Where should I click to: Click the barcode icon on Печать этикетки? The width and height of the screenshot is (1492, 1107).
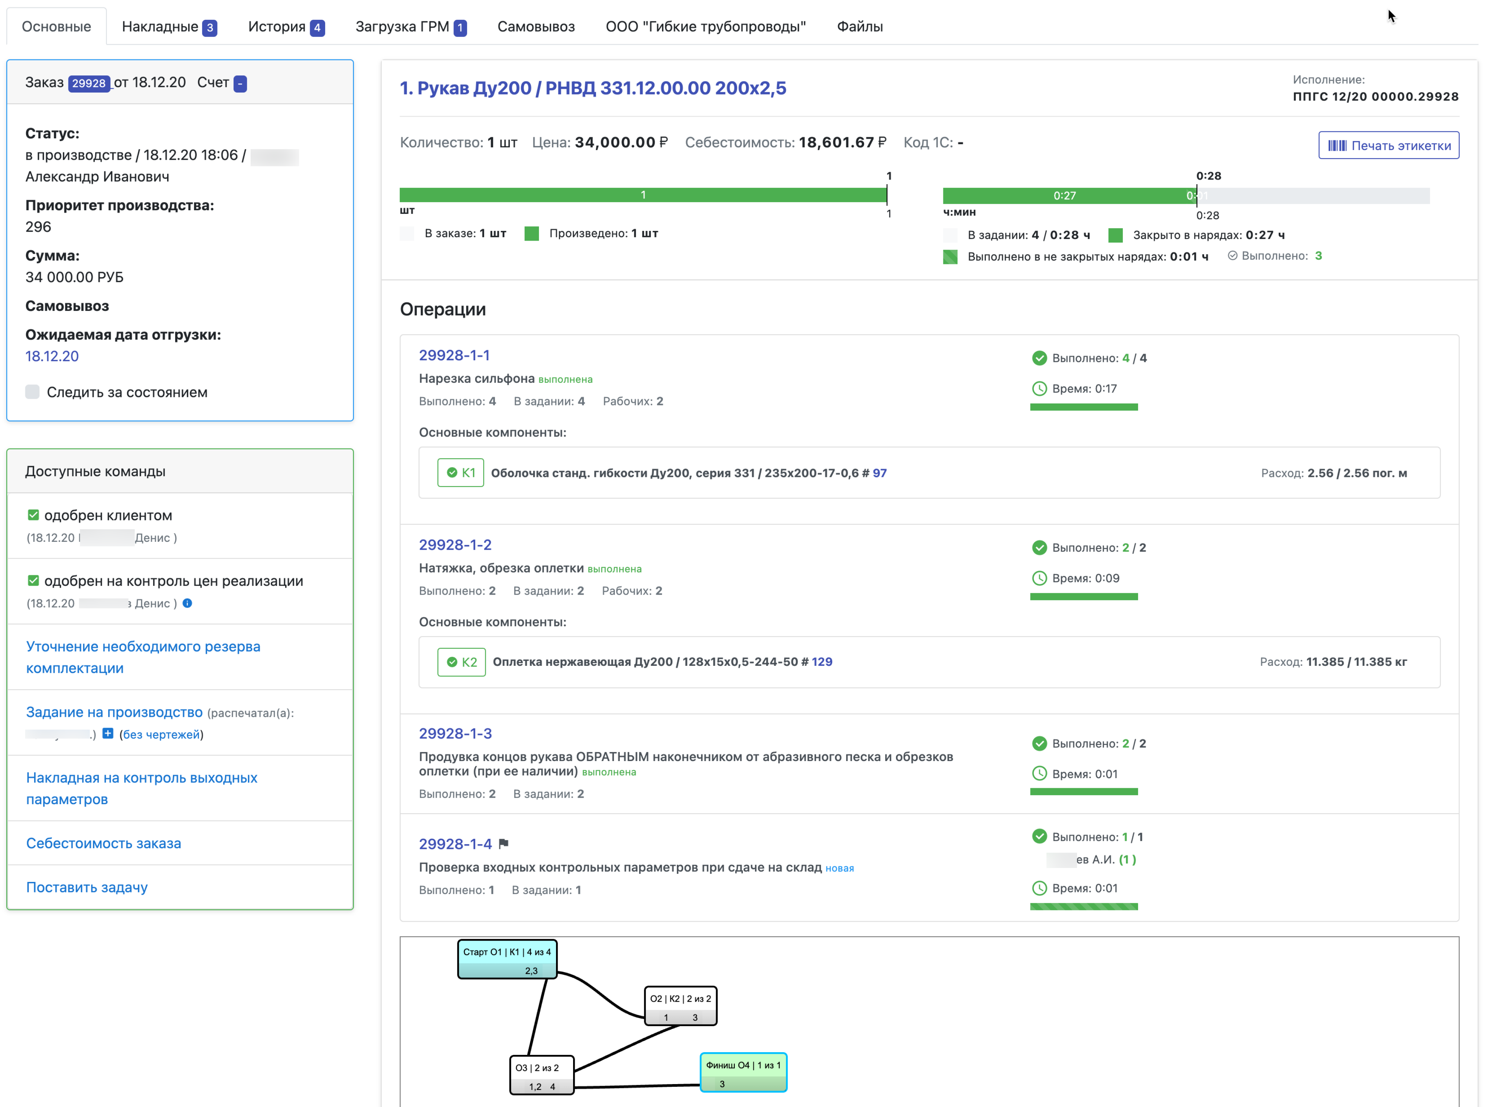(x=1337, y=145)
